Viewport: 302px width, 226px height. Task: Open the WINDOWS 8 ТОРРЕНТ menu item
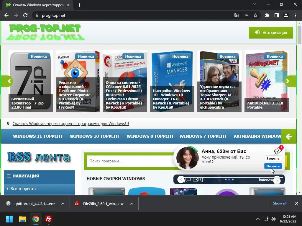tap(150, 136)
